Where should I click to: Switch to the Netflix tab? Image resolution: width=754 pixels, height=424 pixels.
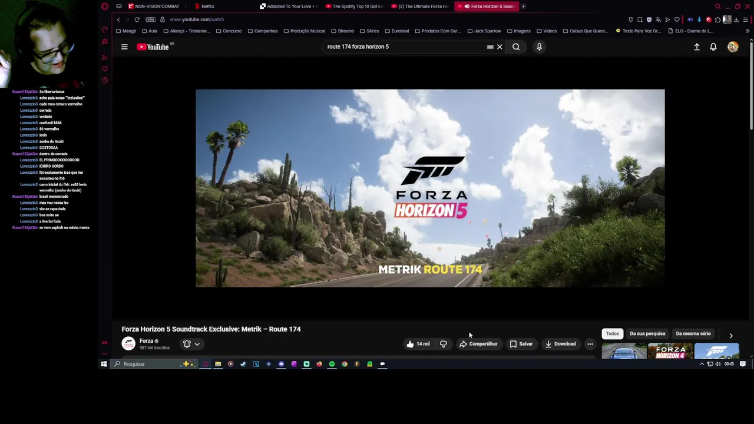[206, 6]
